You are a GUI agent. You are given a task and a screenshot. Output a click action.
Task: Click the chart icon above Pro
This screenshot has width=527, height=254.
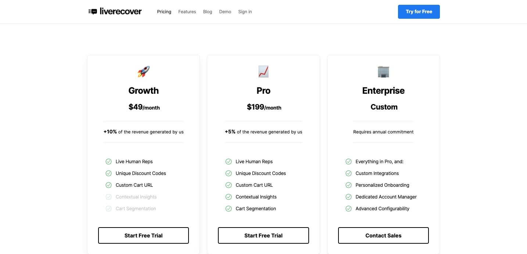263,72
